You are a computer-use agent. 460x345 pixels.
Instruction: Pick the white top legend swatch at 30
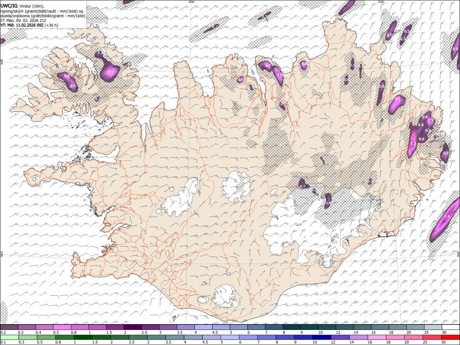(451, 327)
